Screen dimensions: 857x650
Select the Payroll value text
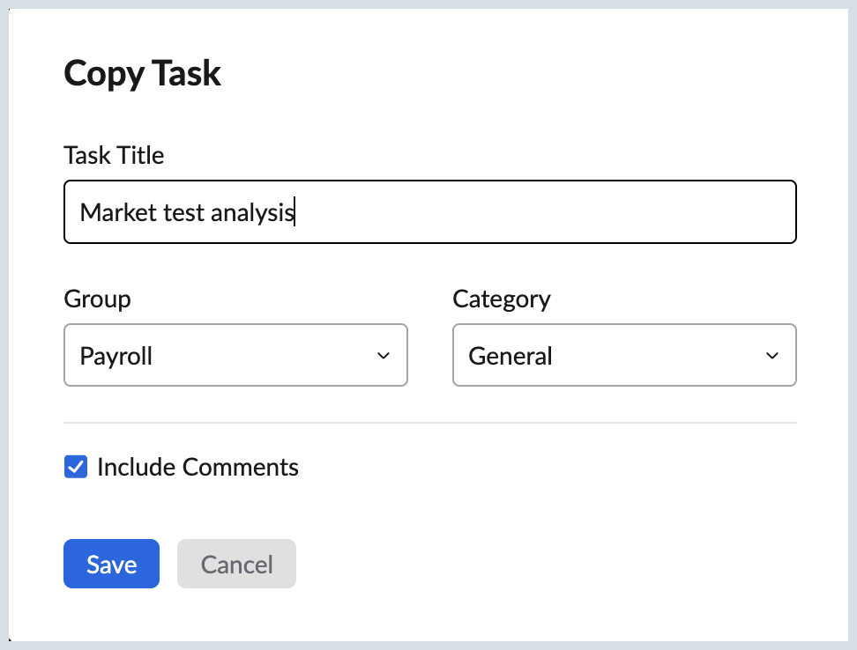(116, 357)
